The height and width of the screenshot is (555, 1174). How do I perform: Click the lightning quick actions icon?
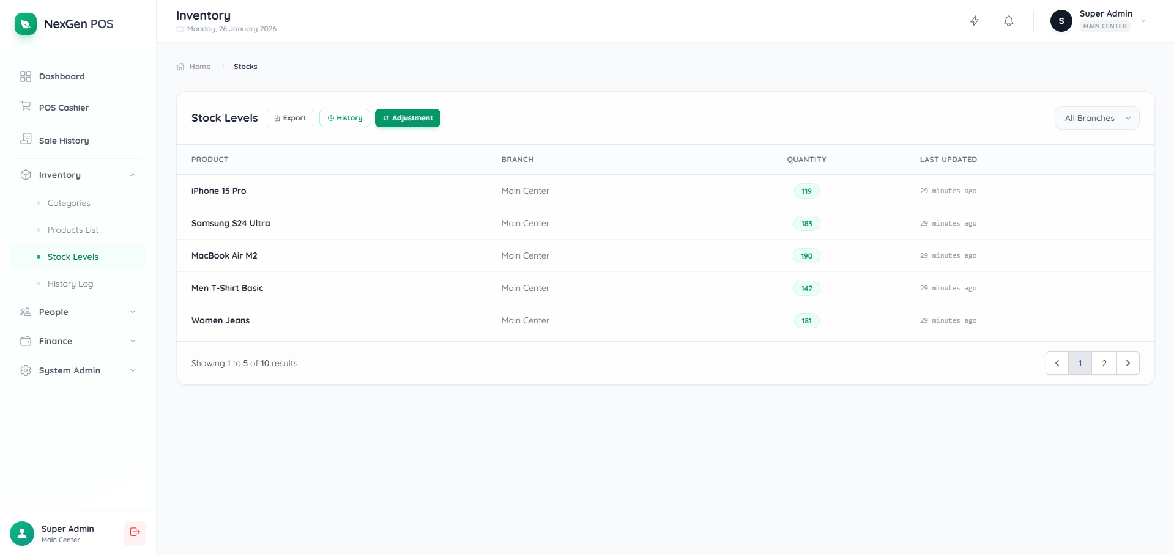pyautogui.click(x=975, y=20)
